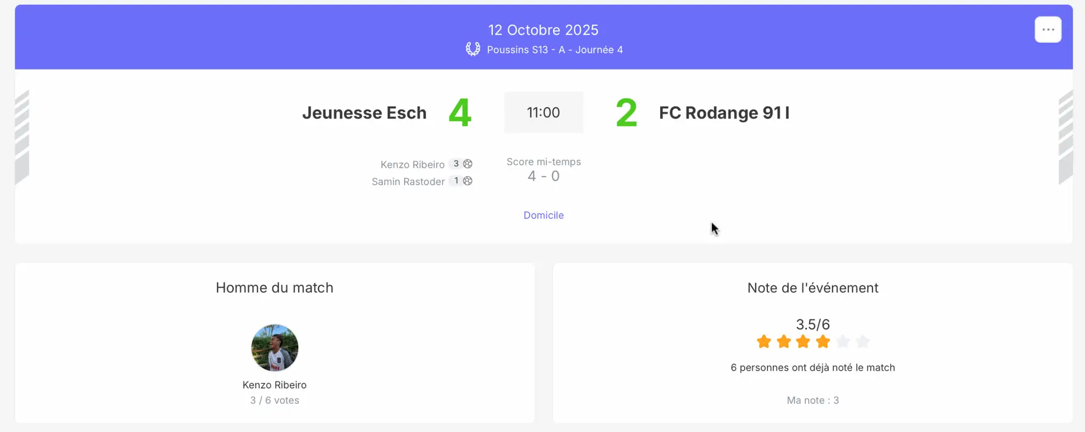Select the fourth rating star
The height and width of the screenshot is (432, 1085).
pyautogui.click(x=823, y=341)
